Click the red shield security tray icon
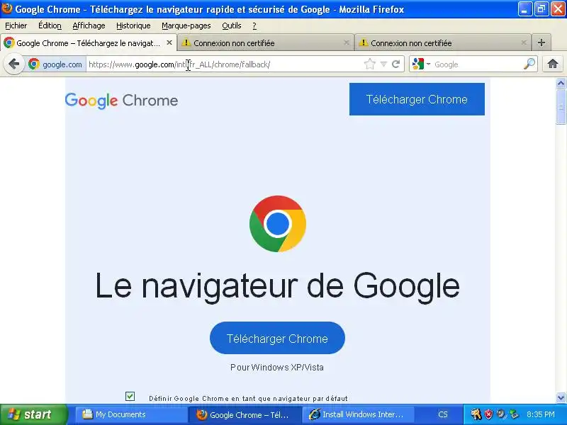Image resolution: width=567 pixels, height=425 pixels. 488,414
